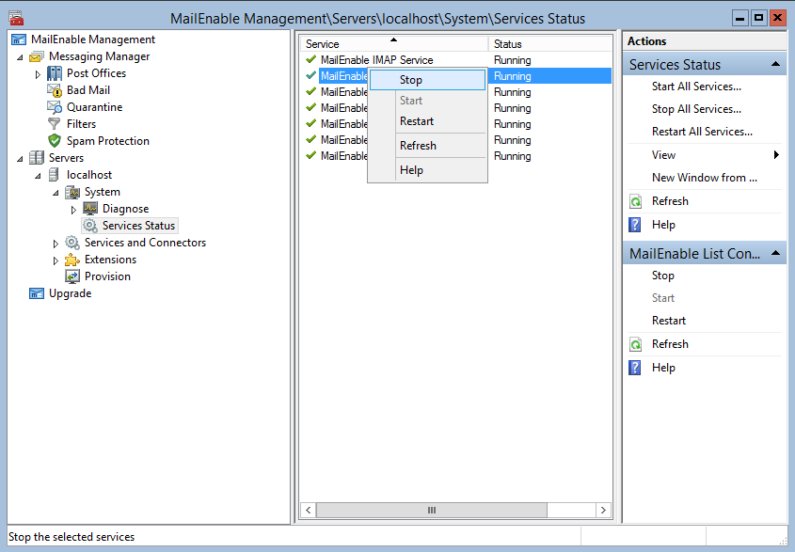Collapse the Messaging Manager tree node

pyautogui.click(x=20, y=57)
